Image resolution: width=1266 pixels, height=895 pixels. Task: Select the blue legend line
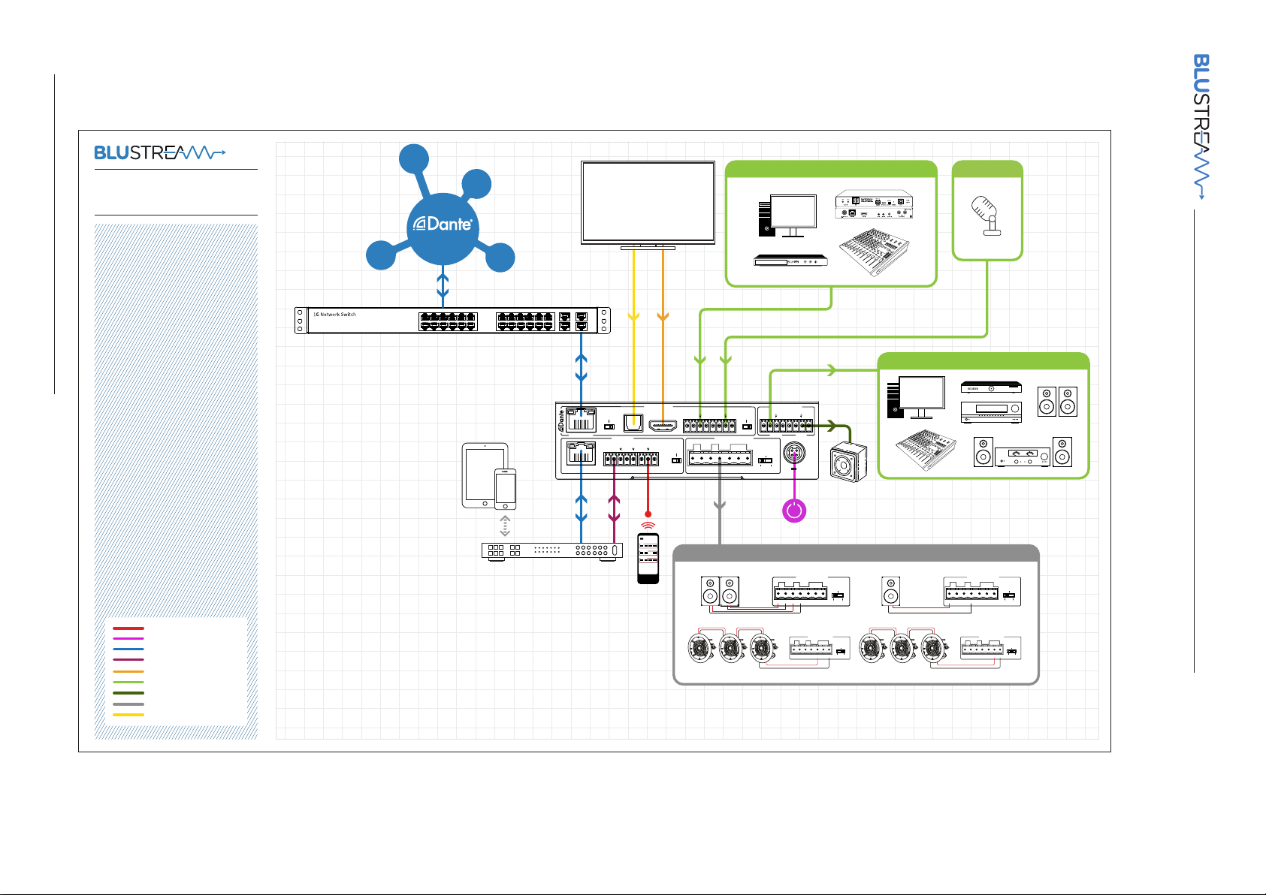(x=128, y=649)
